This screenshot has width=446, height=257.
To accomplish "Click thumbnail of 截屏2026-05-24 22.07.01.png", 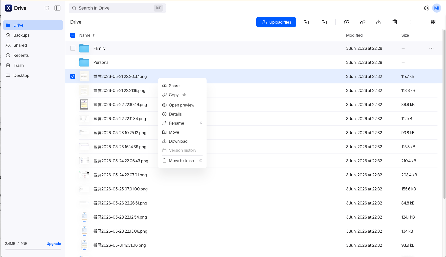I will tap(84, 175).
